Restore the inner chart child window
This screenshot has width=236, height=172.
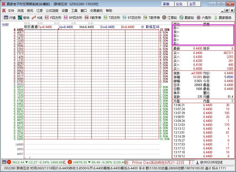click(227, 11)
